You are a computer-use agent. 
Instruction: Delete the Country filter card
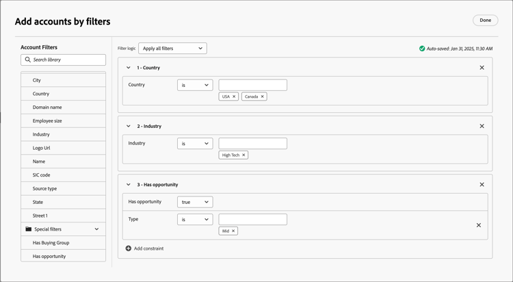coord(482,68)
